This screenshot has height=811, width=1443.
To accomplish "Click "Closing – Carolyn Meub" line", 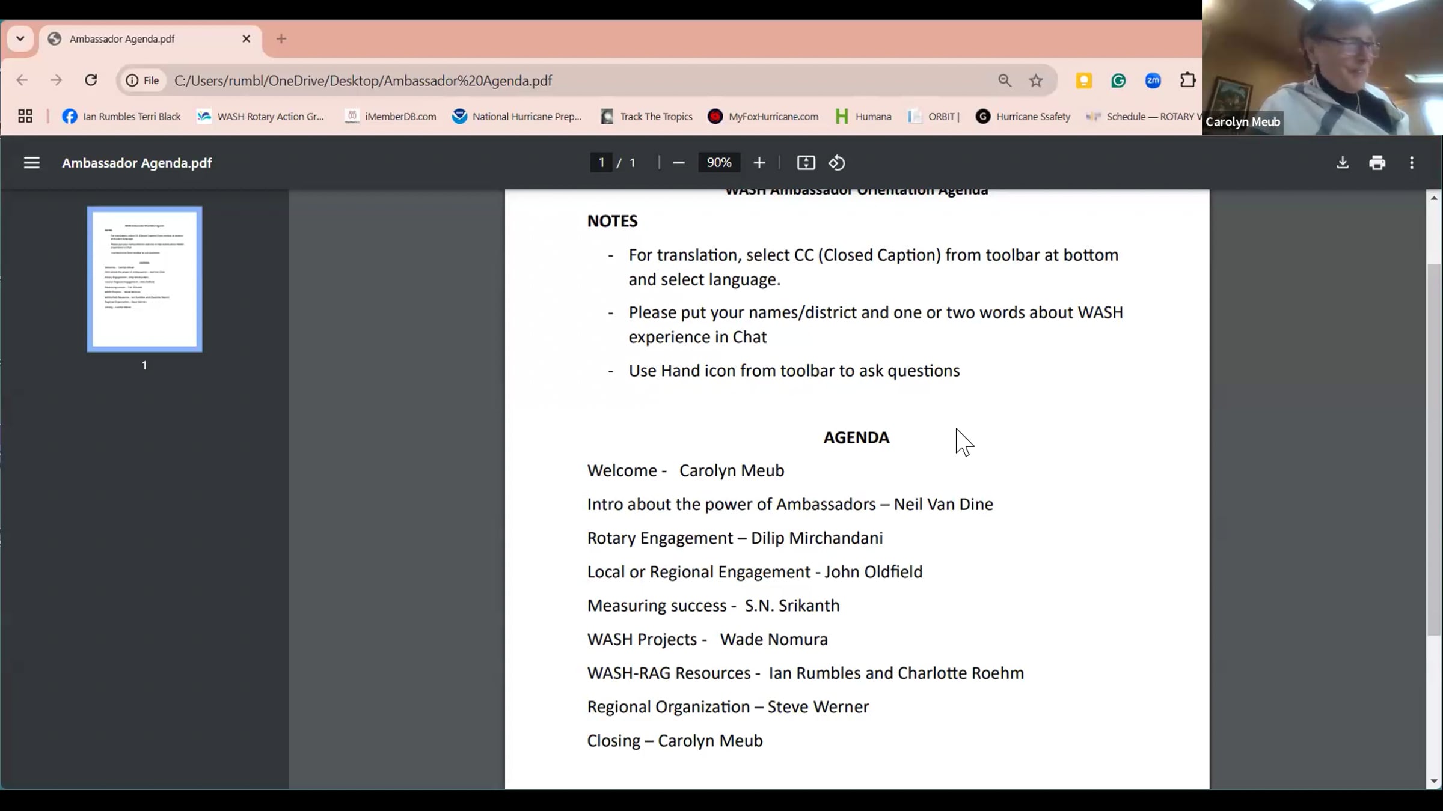I will (x=675, y=741).
